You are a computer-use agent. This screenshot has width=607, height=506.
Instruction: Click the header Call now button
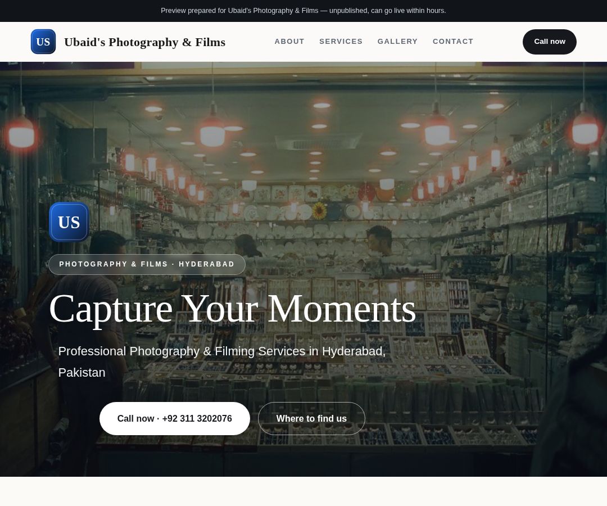pyautogui.click(x=549, y=42)
